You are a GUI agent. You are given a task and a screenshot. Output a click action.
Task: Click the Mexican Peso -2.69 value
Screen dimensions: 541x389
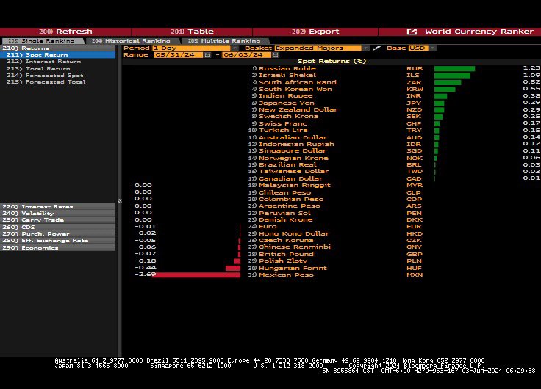coord(145,275)
